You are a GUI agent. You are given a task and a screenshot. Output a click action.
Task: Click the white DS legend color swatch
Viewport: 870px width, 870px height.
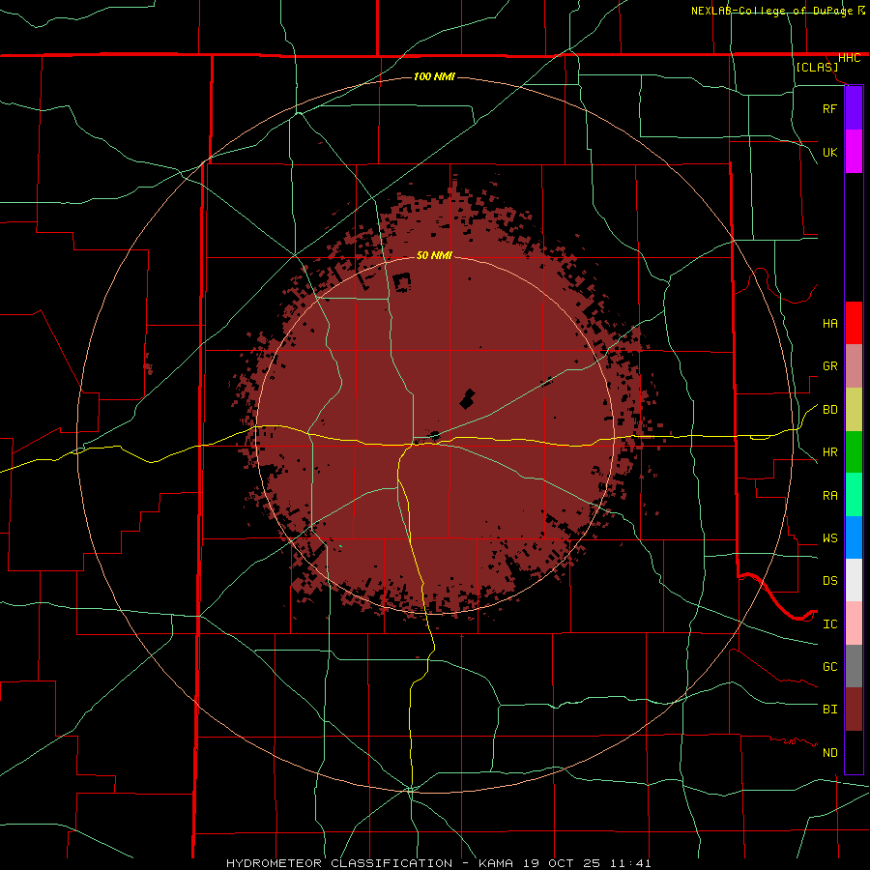click(x=854, y=580)
